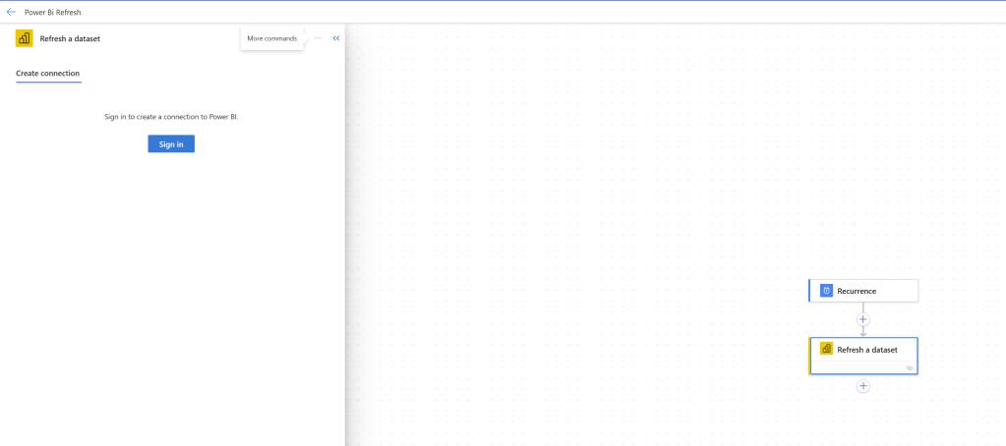Open the More commands ellipsis menu
The image size is (1006, 446).
pyautogui.click(x=318, y=38)
